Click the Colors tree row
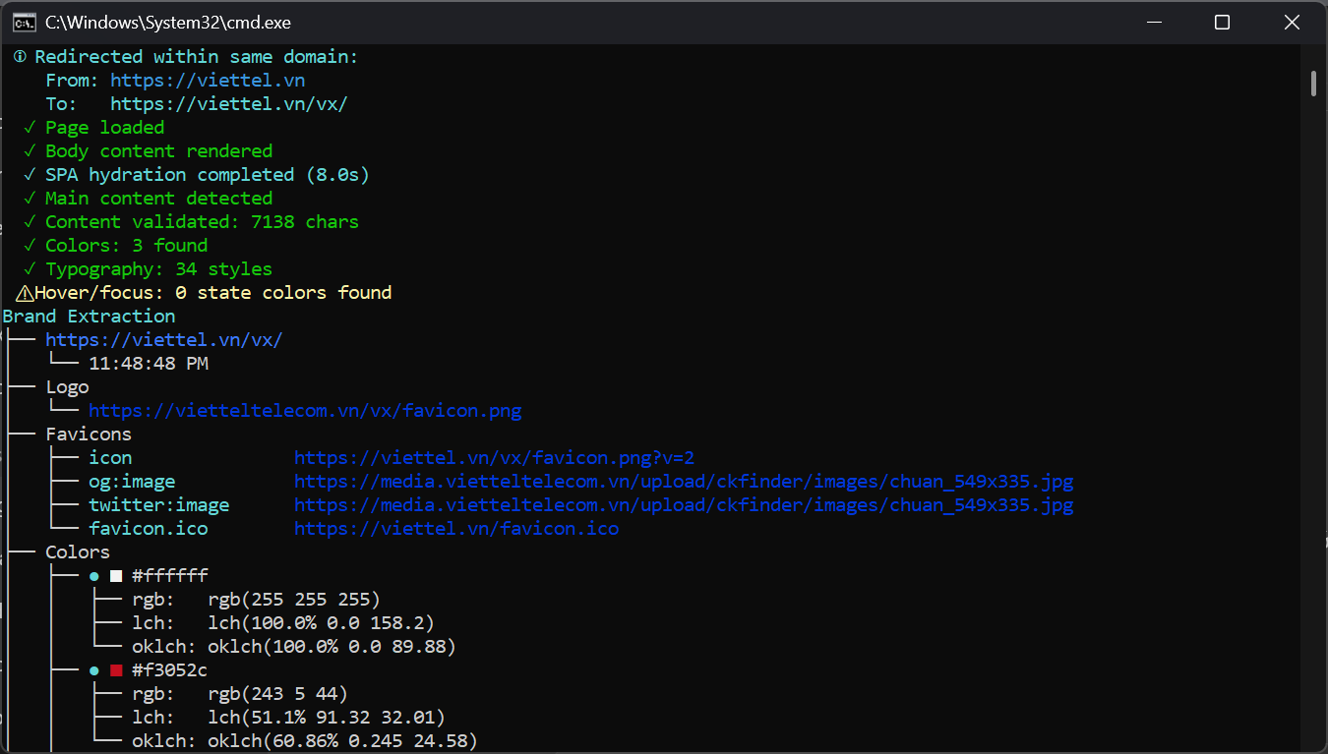This screenshot has height=754, width=1328. tap(78, 552)
